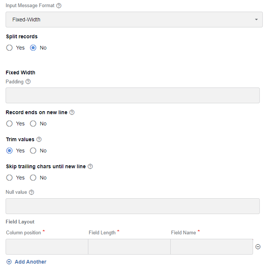Choose No for Trim values
The image size is (280, 267).
33,151
